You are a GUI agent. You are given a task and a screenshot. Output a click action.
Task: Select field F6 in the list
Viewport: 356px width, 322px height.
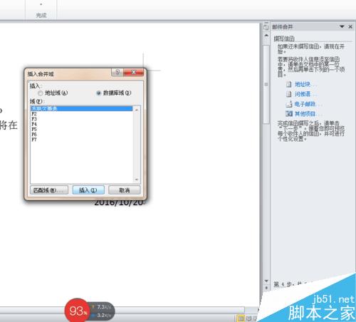pos(82,135)
